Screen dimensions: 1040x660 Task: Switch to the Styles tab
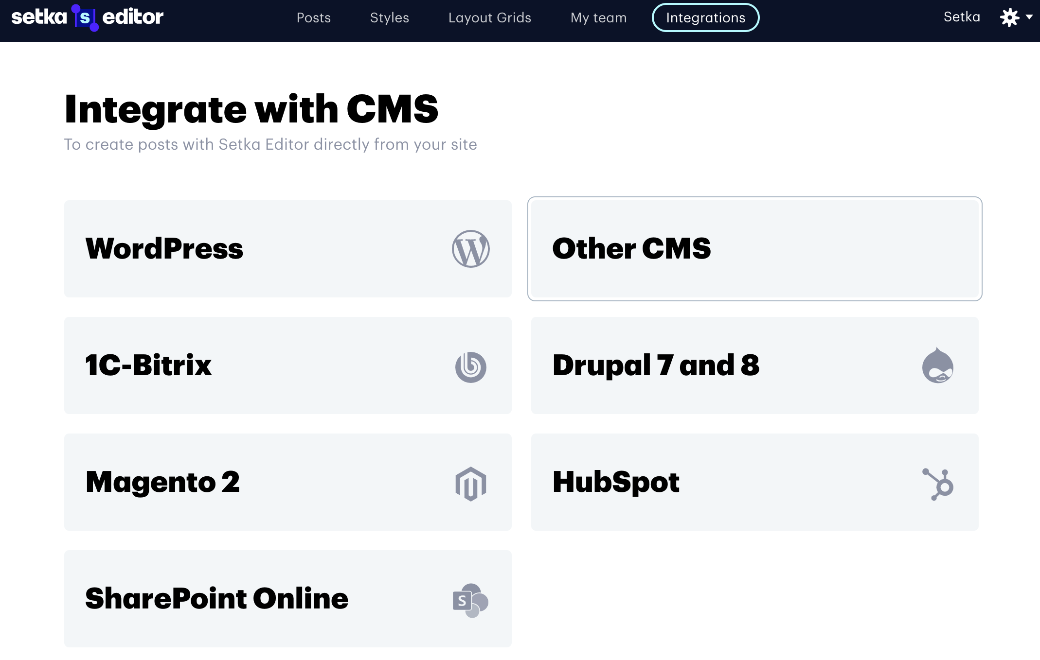point(390,18)
